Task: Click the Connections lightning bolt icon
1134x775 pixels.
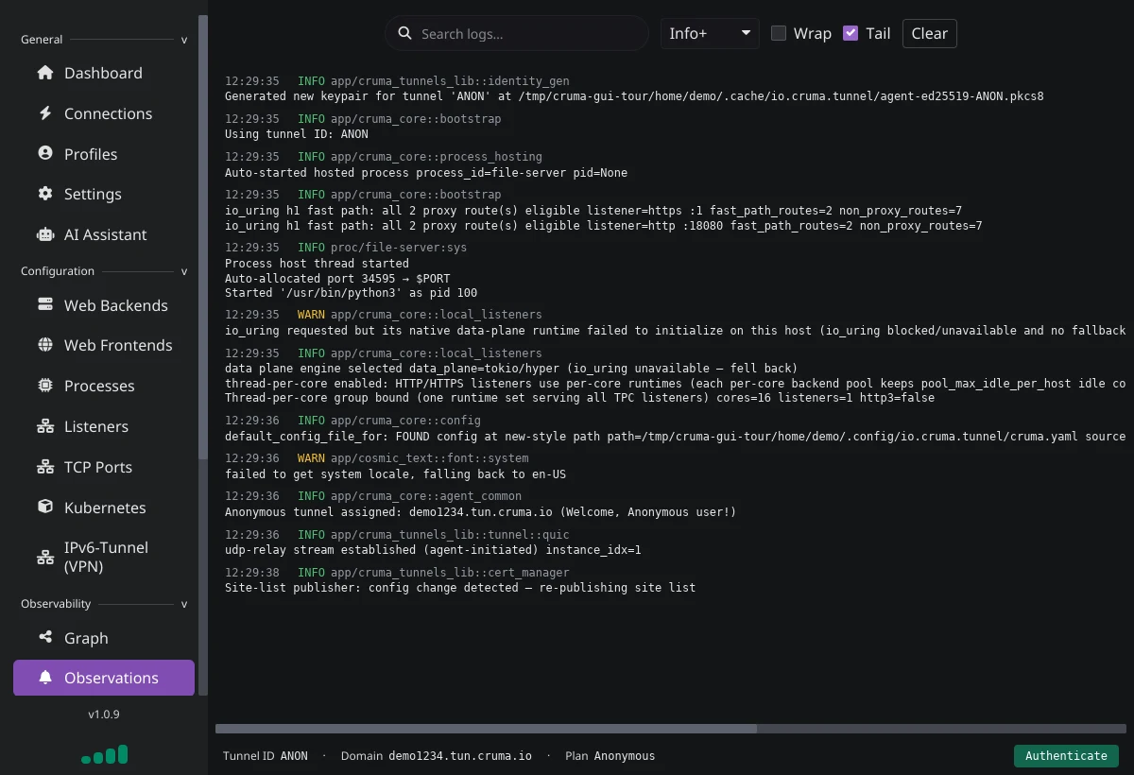Action: coord(44,113)
